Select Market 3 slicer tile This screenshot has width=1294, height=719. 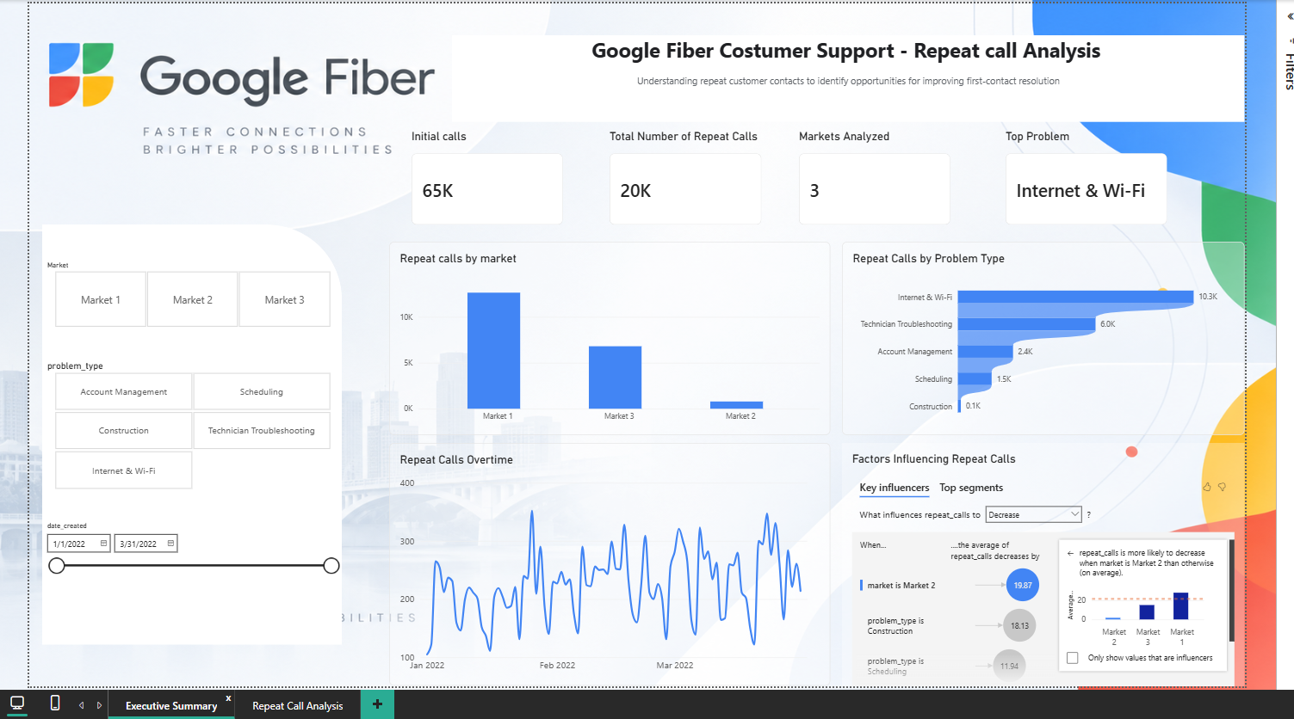pos(284,299)
